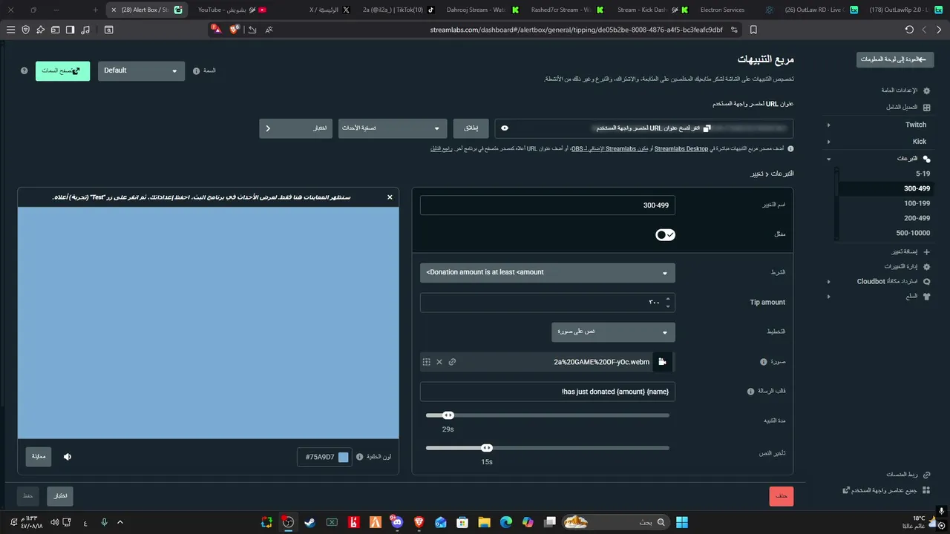950x534 pixels.
Task: Open the Default theme dropdown
Action: pos(141,71)
